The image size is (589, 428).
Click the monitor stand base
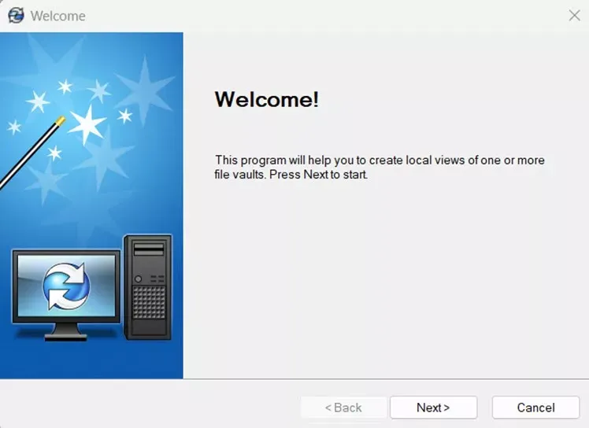[66, 337]
